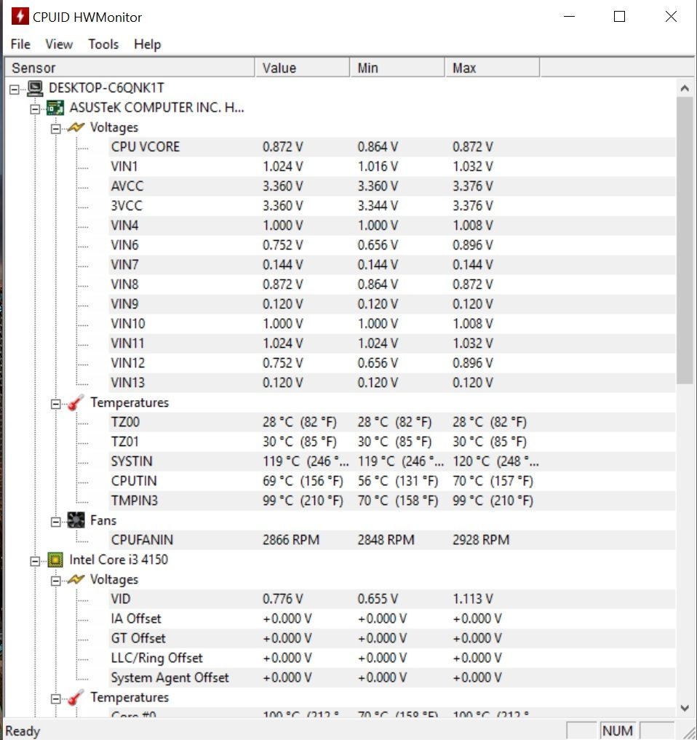This screenshot has height=740, width=697.
Task: Select the CPUFANIN fan row
Action: point(391,540)
